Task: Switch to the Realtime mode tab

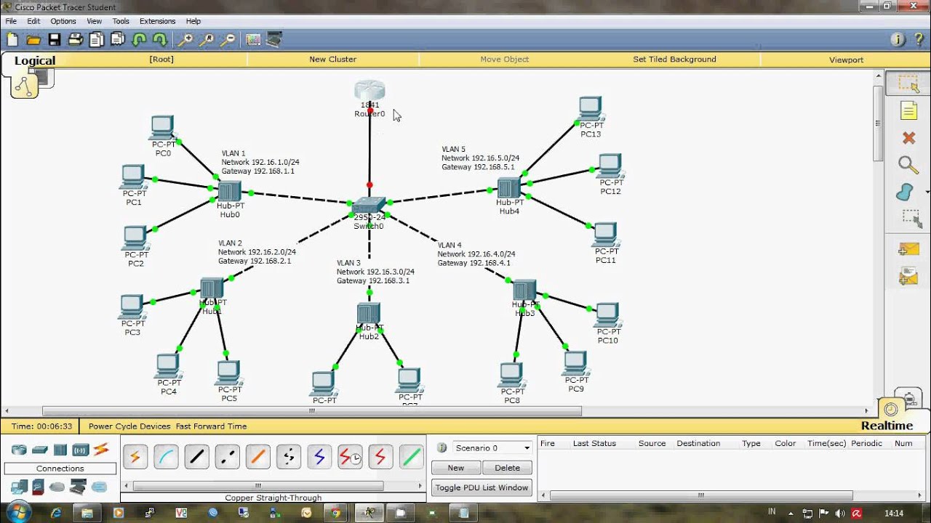Action: [887, 426]
